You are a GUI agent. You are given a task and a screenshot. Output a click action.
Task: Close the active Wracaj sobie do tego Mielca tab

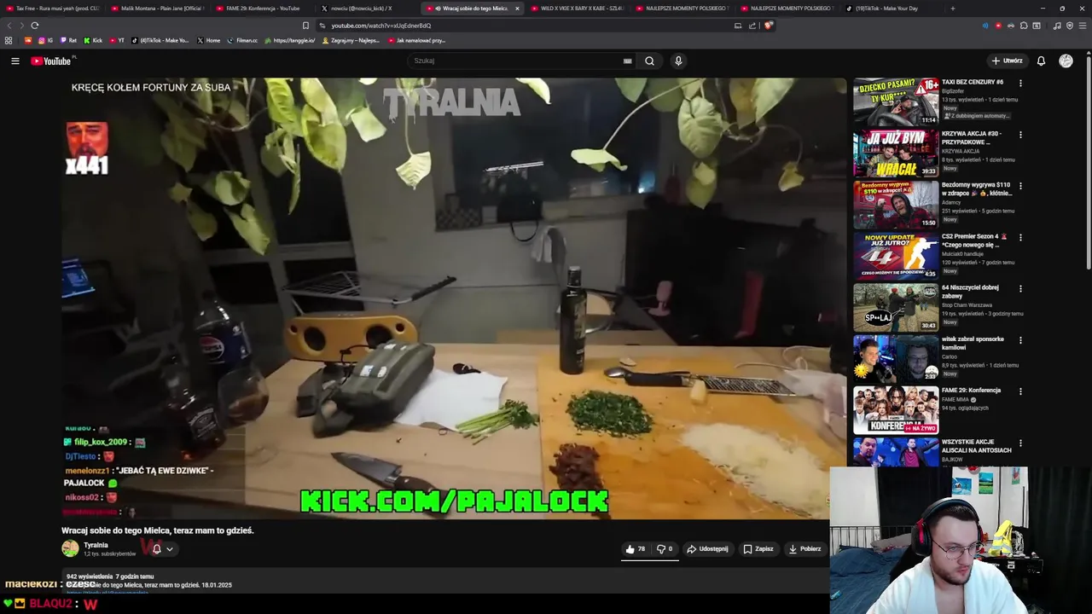click(x=516, y=9)
